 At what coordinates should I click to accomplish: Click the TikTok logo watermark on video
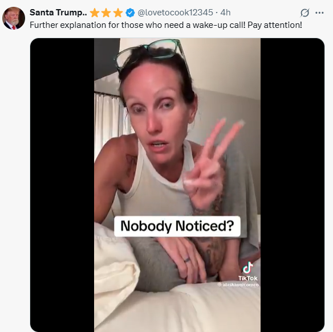pyautogui.click(x=247, y=268)
